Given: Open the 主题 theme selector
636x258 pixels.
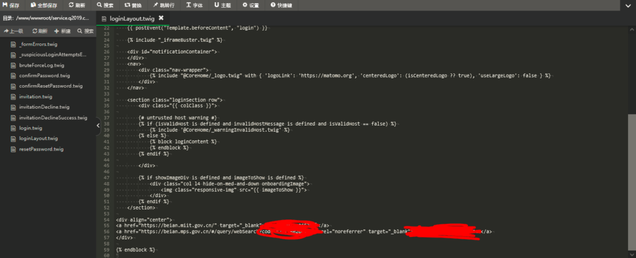Looking at the screenshot, I should click(x=222, y=5).
